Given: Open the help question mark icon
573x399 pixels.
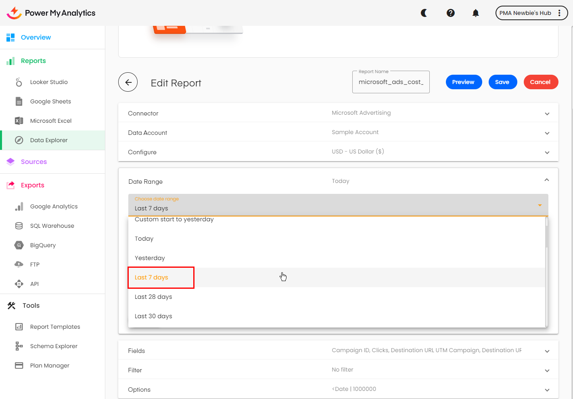Looking at the screenshot, I should 451,13.
